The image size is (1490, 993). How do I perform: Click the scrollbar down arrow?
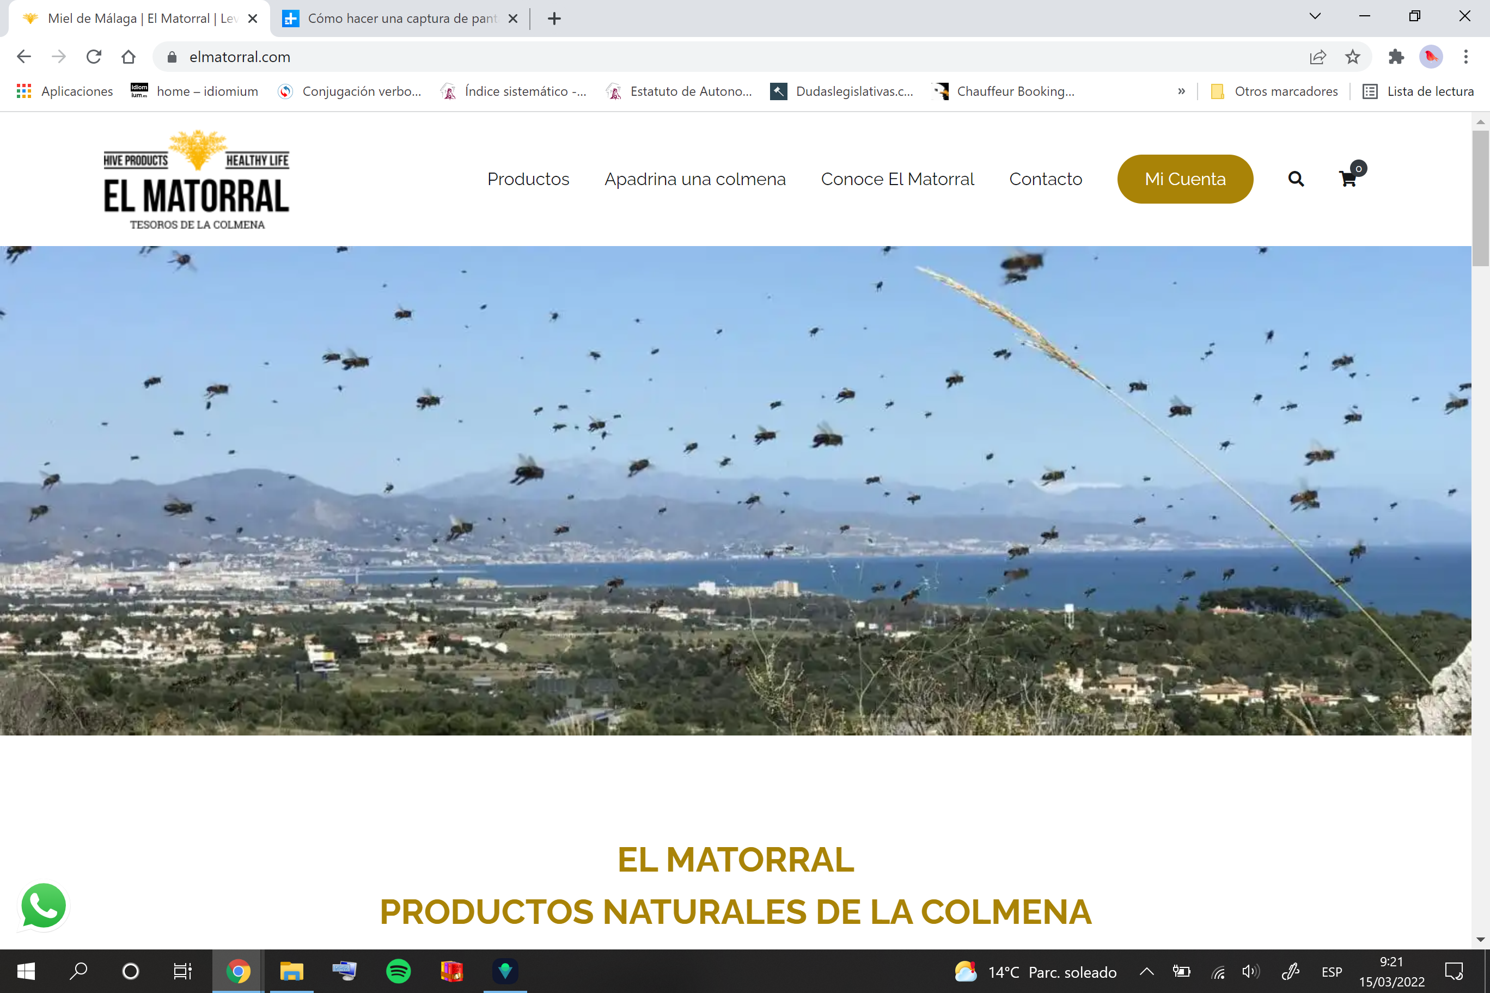[x=1481, y=940]
